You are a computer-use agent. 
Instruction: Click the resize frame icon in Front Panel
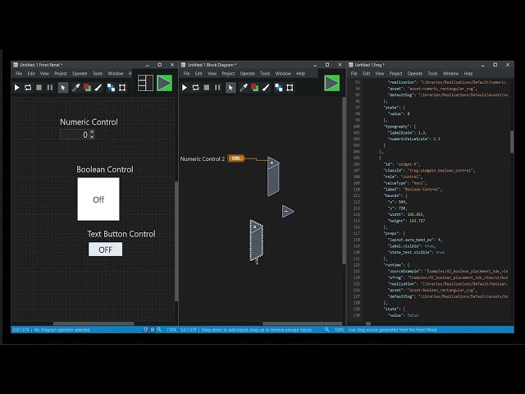122,88
